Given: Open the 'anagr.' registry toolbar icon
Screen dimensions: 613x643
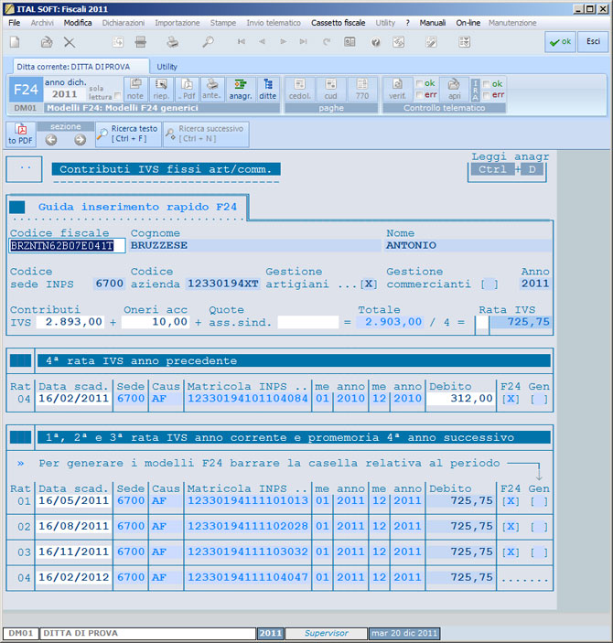Looking at the screenshot, I should [241, 89].
